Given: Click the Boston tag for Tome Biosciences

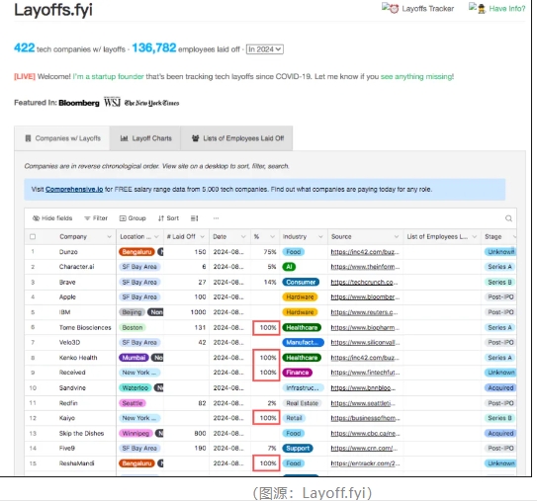Looking at the screenshot, I should click(133, 327).
